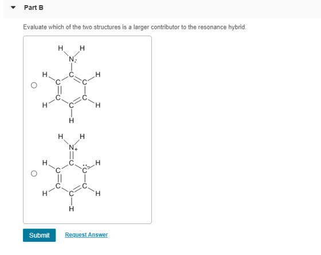The height and width of the screenshot is (255, 321).
Task: Click the bottom hydrogen of upper structure
Action: click(x=71, y=121)
